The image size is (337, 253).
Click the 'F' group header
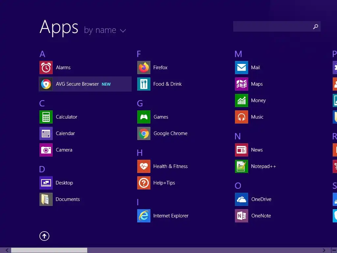(x=139, y=54)
